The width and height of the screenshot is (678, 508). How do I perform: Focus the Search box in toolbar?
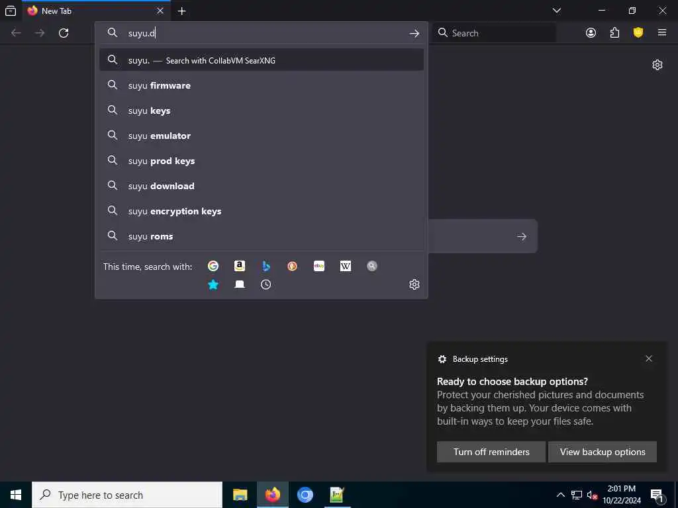(495, 33)
